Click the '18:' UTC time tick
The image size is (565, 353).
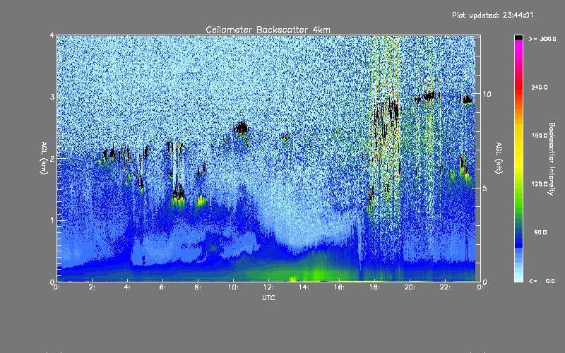click(375, 287)
